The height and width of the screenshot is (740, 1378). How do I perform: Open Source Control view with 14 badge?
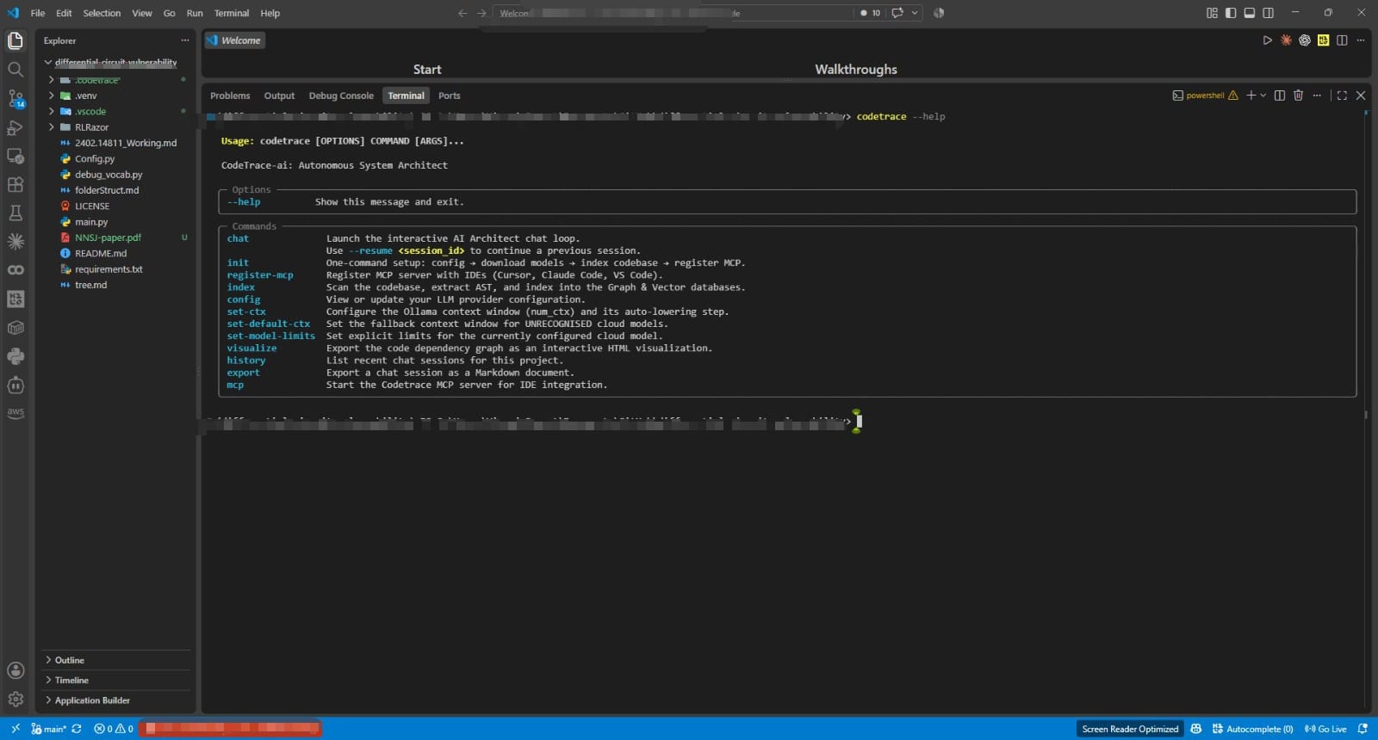tap(16, 99)
